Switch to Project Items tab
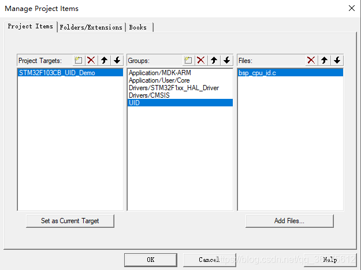Screen dimensions: 361x270 click(x=31, y=27)
